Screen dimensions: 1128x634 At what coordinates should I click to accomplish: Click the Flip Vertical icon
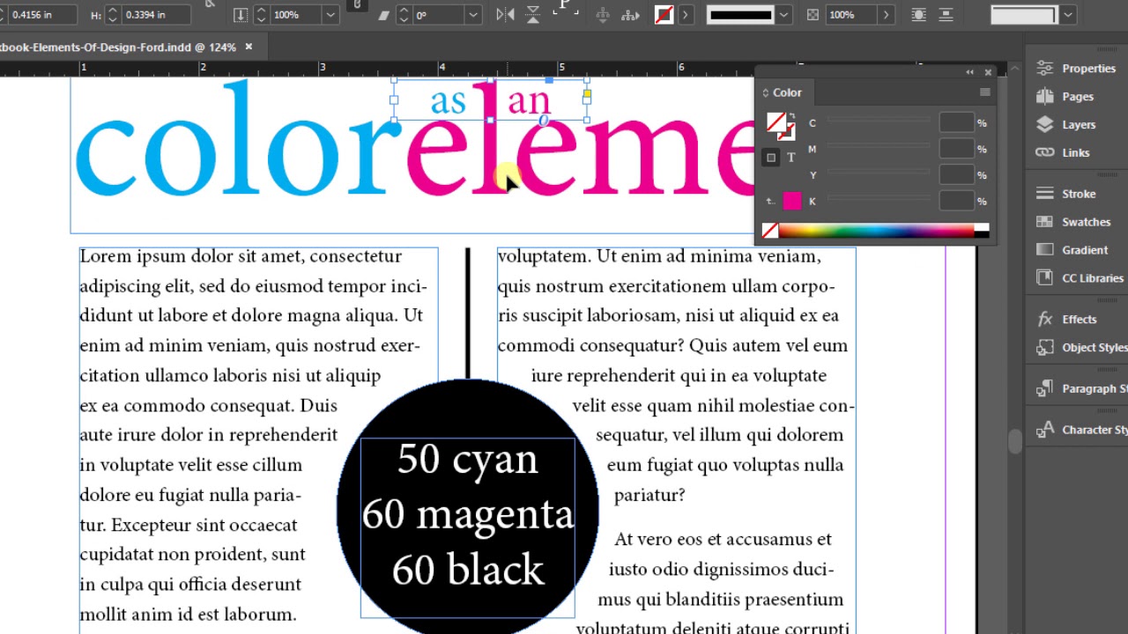[x=533, y=14]
